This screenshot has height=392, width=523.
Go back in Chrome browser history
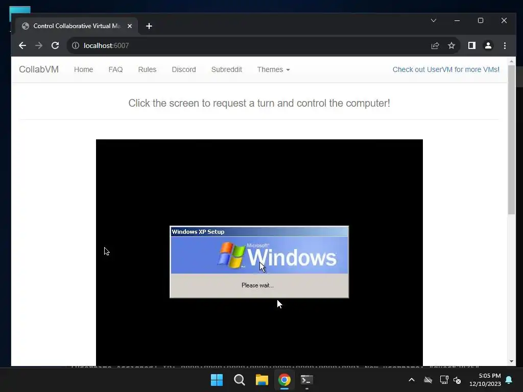click(x=22, y=45)
